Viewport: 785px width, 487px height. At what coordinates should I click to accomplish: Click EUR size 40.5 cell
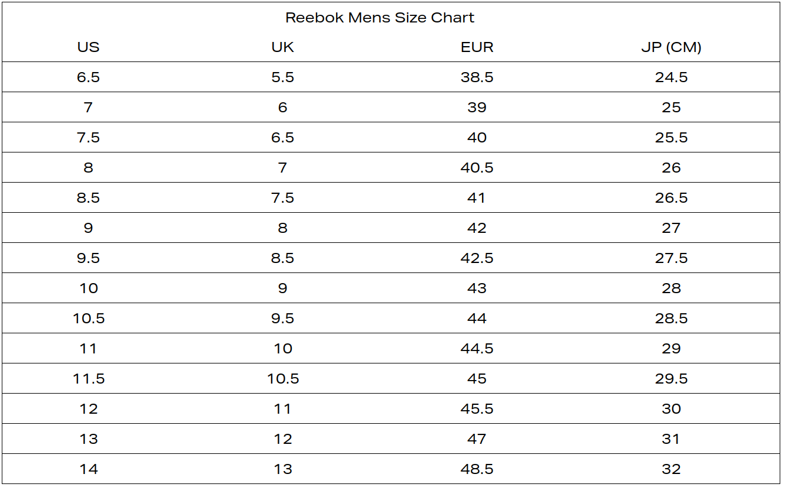pyautogui.click(x=477, y=168)
